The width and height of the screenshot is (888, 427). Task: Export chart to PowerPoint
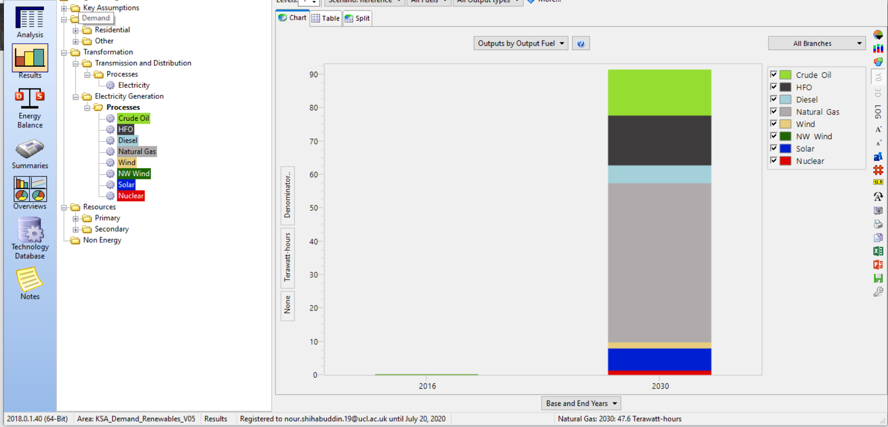click(878, 265)
